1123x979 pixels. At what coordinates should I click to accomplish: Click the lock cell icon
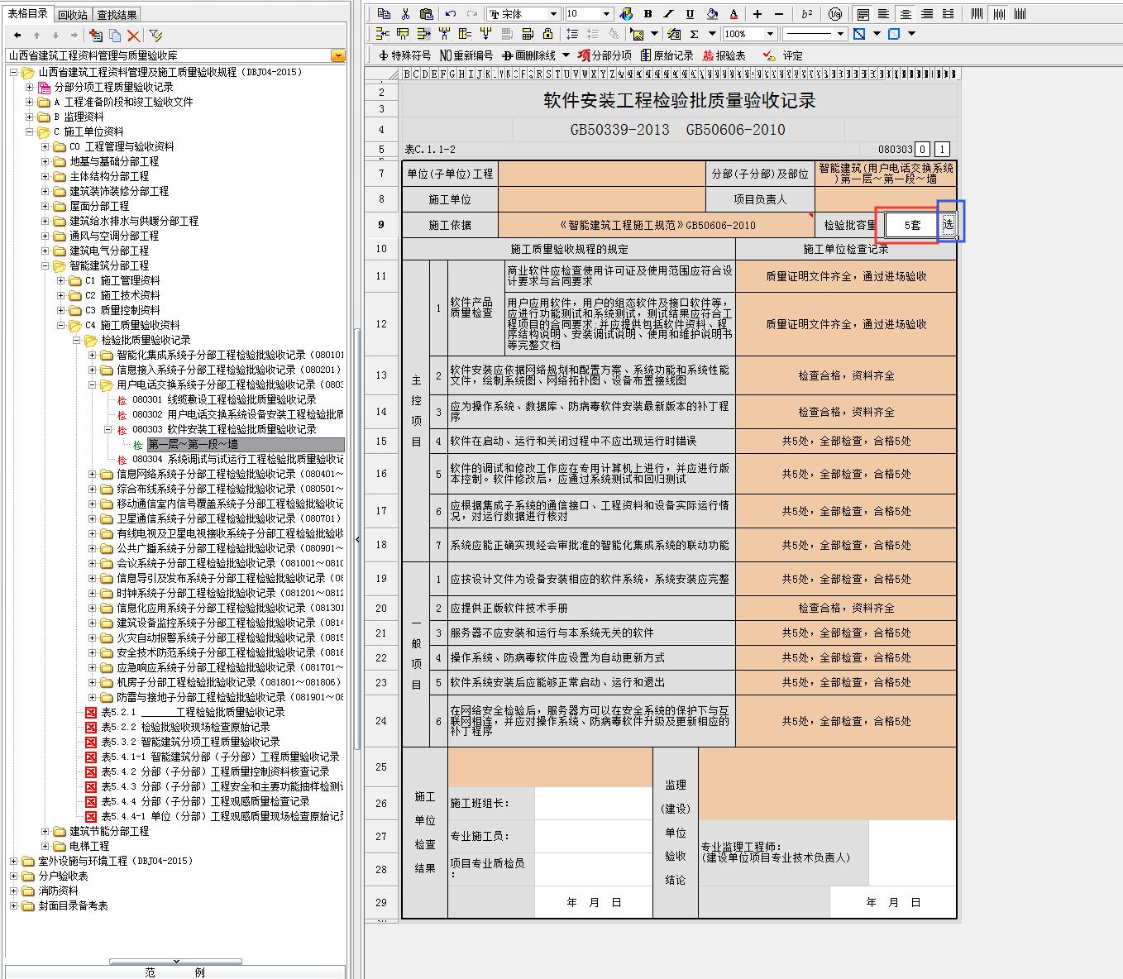click(x=548, y=34)
